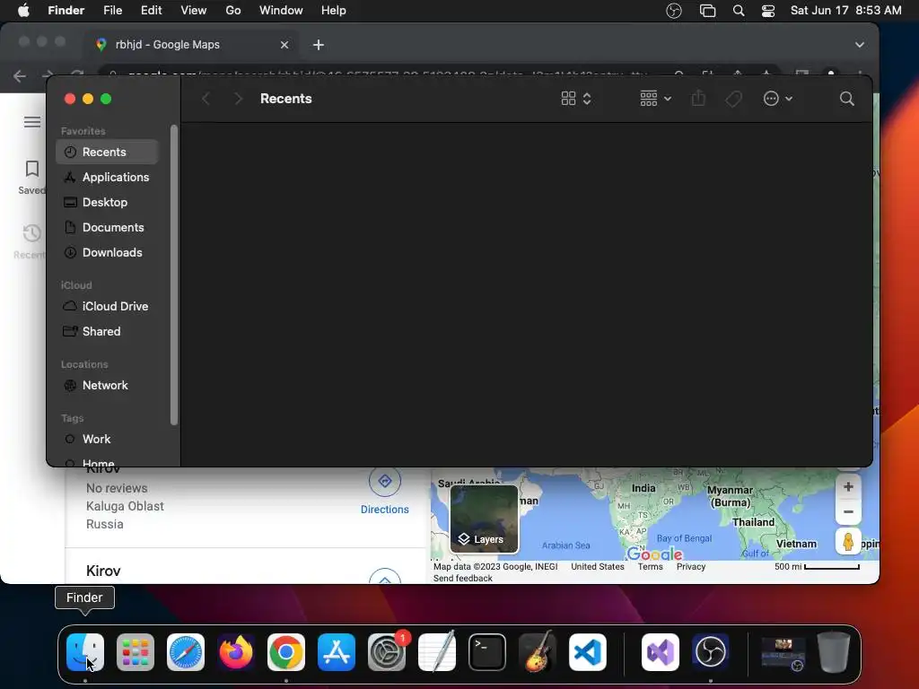Launch GarageBand from the Dock
Screen dimensions: 919x689
(x=538, y=652)
